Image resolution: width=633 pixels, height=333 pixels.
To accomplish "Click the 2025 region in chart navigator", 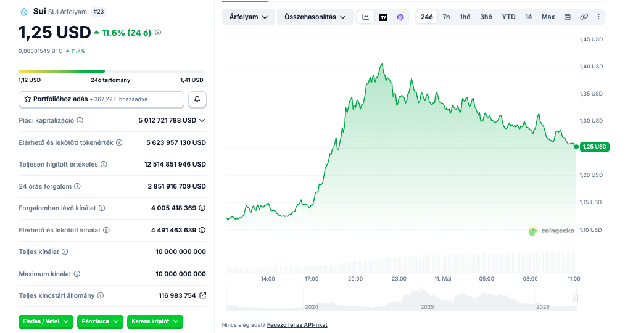I will click(427, 306).
